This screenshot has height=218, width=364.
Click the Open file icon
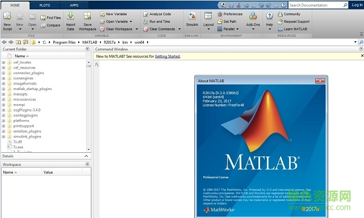(x=32, y=16)
